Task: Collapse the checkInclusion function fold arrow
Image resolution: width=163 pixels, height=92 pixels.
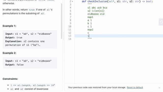Action: pyautogui.click(x=72, y=2)
